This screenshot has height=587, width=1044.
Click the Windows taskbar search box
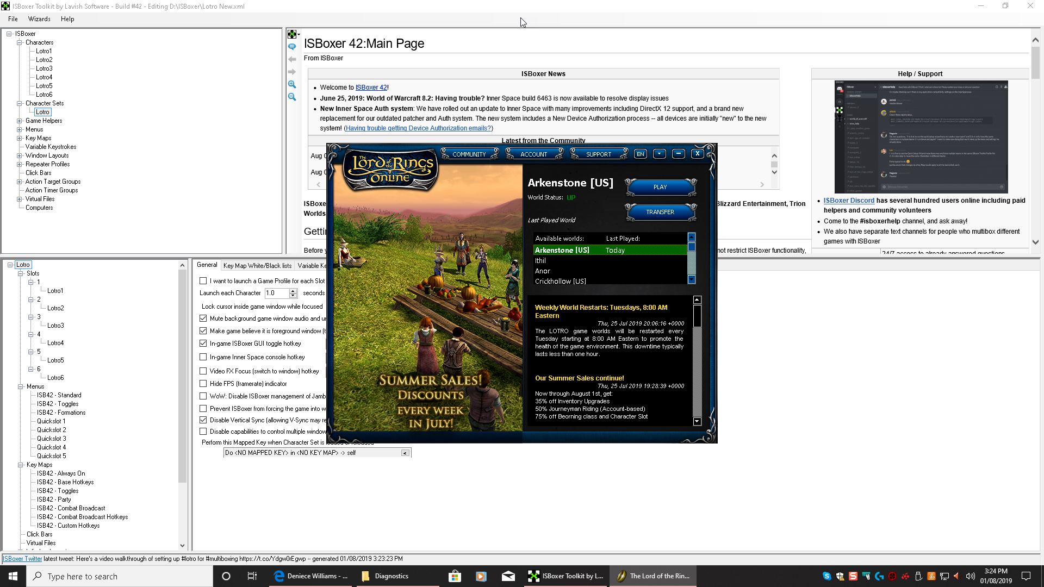(x=120, y=576)
